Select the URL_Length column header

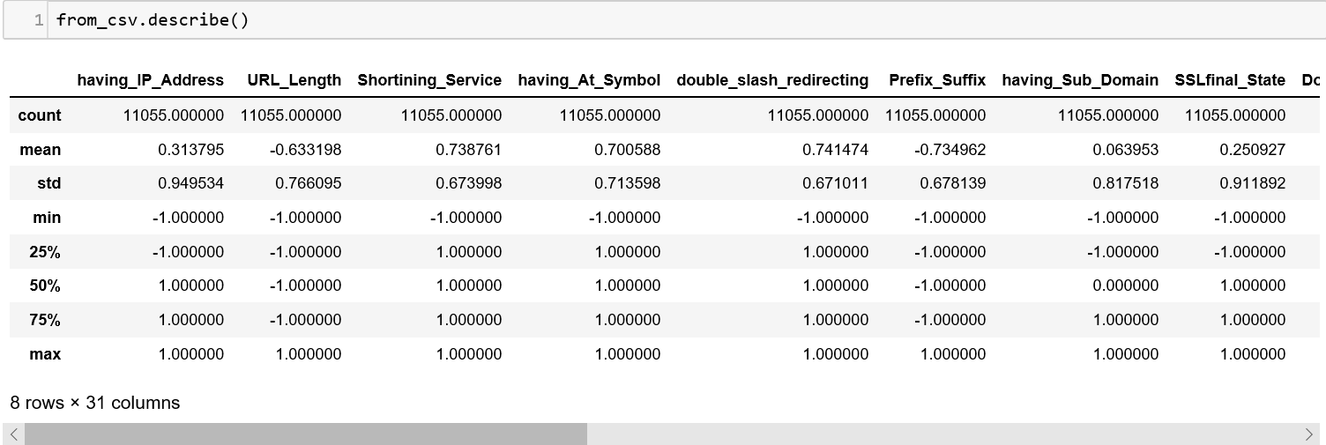click(294, 80)
